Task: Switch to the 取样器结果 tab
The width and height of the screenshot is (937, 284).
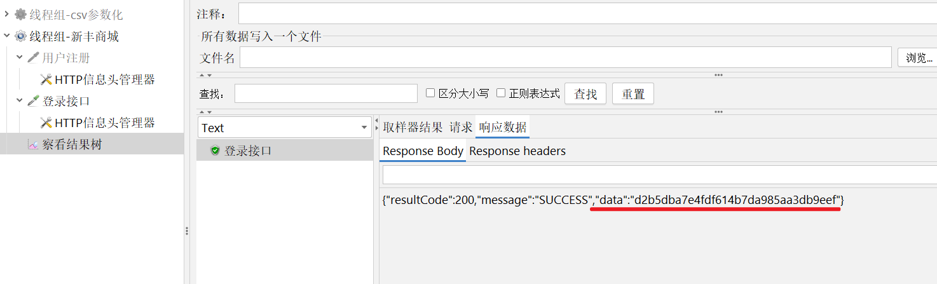Action: pyautogui.click(x=413, y=127)
